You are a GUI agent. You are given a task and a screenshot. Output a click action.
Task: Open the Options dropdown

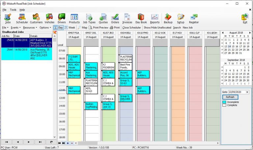pyautogui.click(x=45, y=28)
